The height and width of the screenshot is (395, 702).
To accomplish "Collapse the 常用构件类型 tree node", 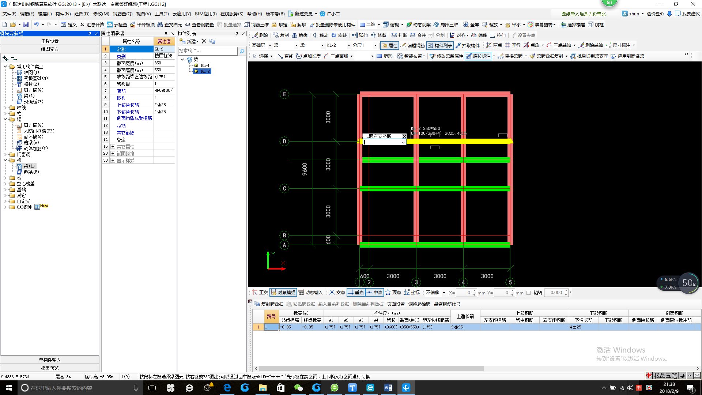I will click(x=5, y=67).
